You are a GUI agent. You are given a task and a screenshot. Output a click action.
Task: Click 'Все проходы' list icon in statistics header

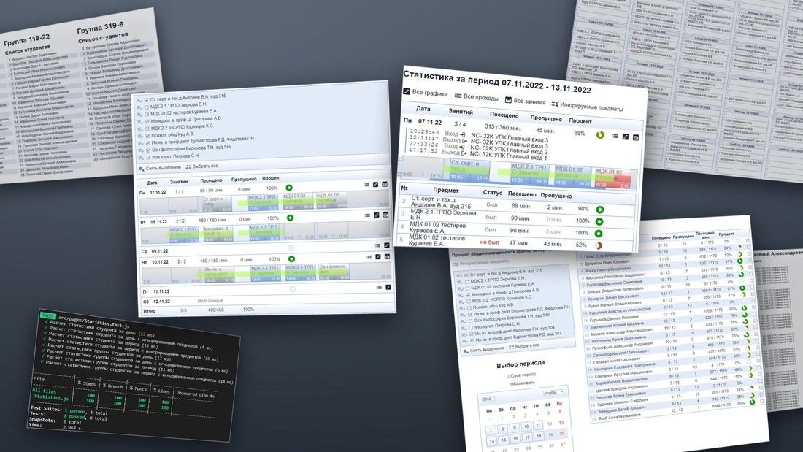pyautogui.click(x=458, y=96)
